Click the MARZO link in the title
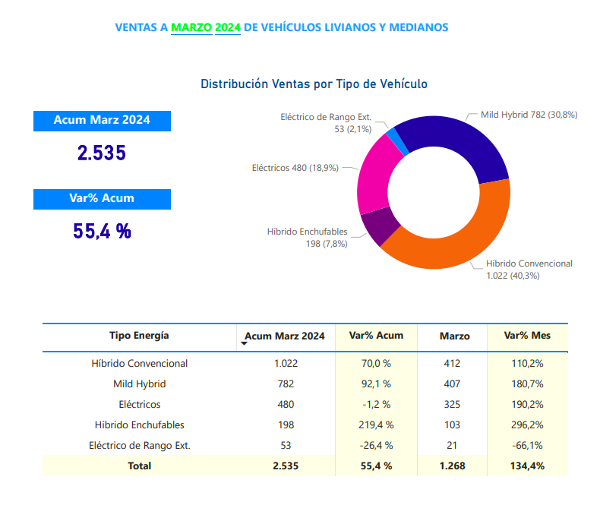The width and height of the screenshot is (600, 505). (x=191, y=27)
